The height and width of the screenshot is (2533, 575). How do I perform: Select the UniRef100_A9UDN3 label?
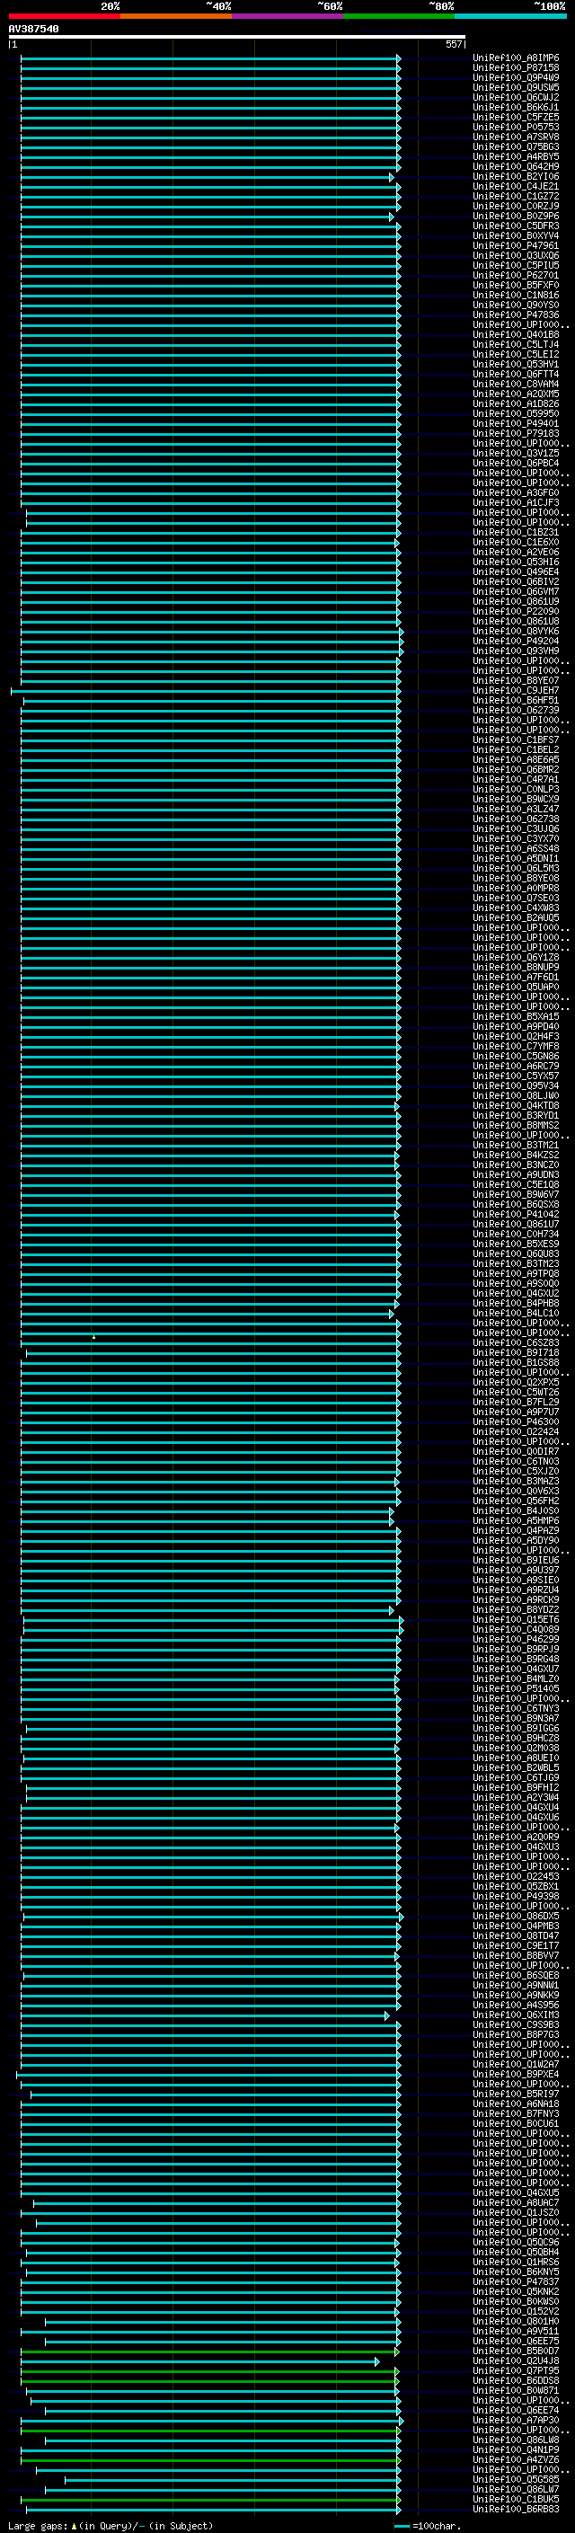click(x=516, y=1175)
